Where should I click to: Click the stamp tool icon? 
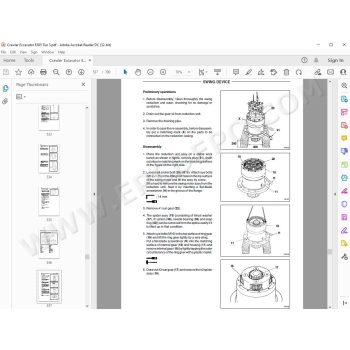[273, 72]
